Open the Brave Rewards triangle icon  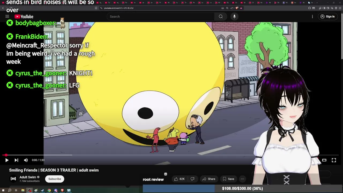click(241, 8)
